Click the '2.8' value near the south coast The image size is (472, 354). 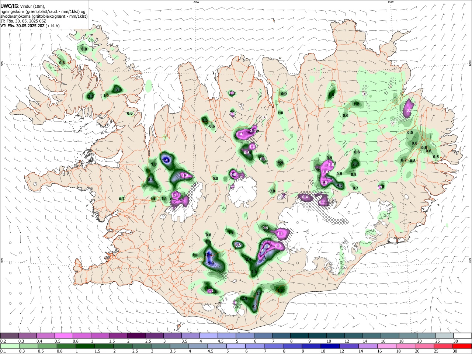pos(244,298)
